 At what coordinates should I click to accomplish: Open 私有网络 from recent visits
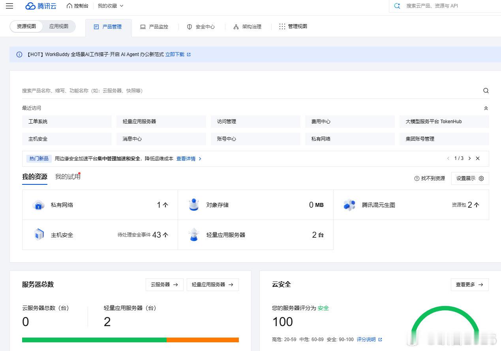tap(350, 139)
